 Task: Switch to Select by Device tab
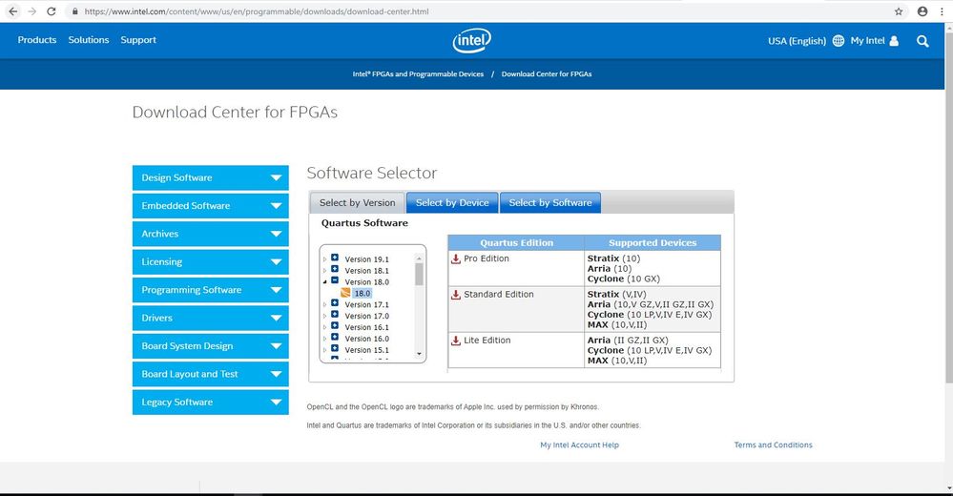coord(452,203)
